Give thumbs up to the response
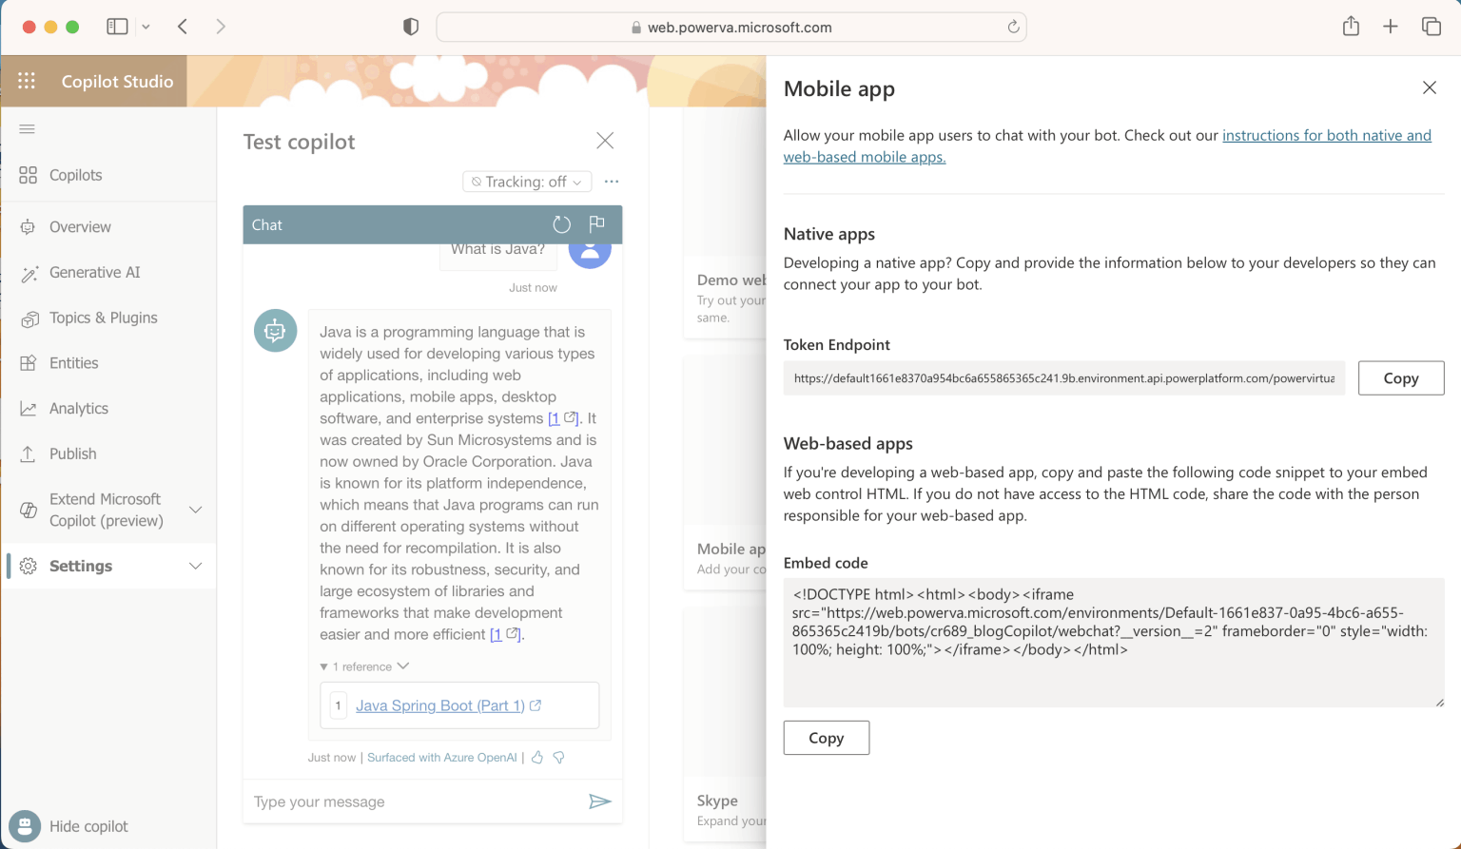The width and height of the screenshot is (1461, 849). (x=537, y=758)
